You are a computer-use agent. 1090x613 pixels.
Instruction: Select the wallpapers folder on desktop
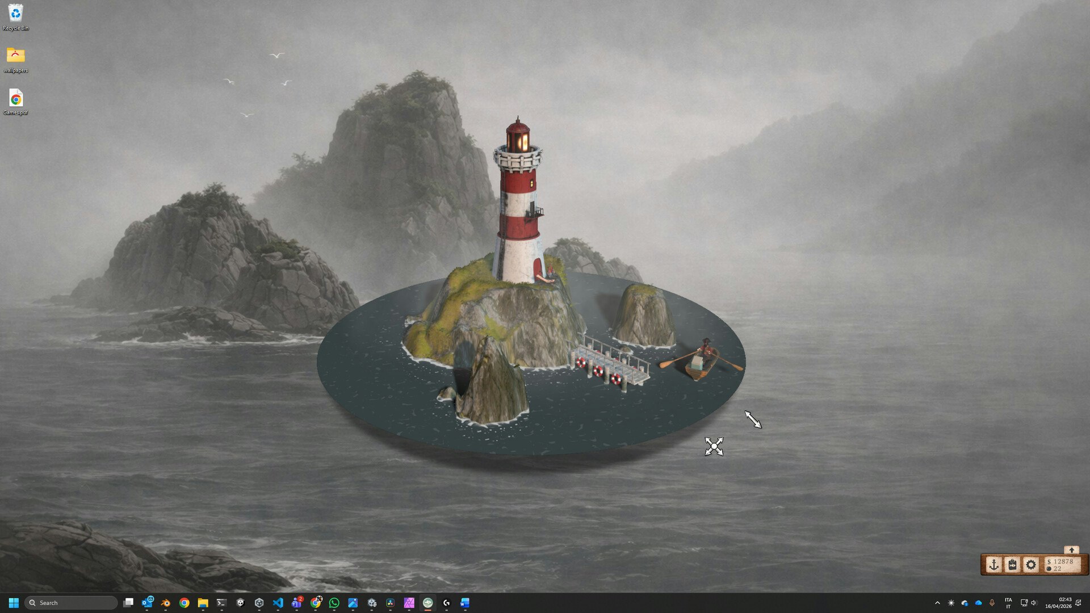tap(16, 60)
